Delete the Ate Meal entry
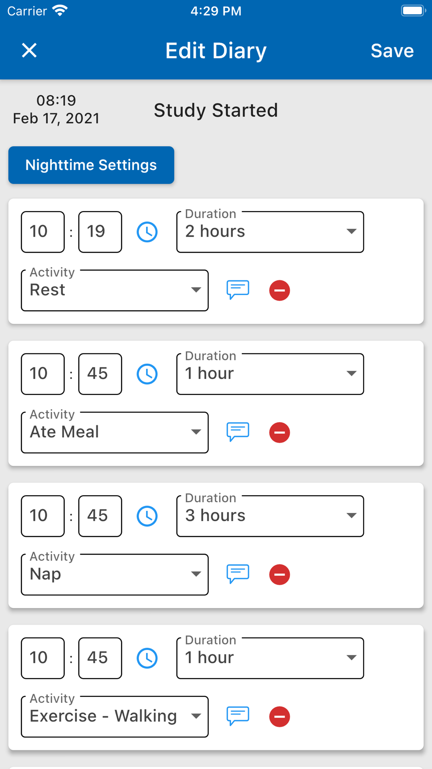 (280, 432)
